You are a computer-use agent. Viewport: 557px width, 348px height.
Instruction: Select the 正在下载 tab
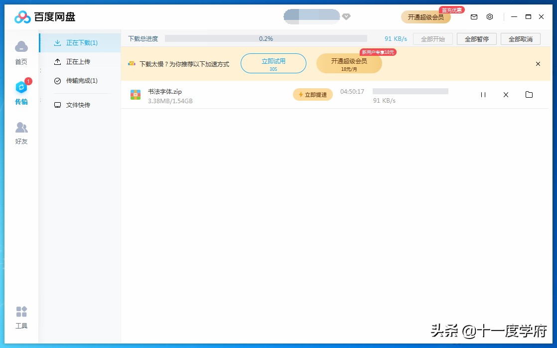[81, 42]
